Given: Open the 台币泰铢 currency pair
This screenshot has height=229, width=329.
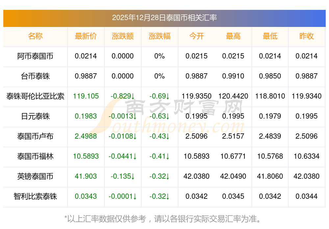Looking at the screenshot, I should point(35,76).
